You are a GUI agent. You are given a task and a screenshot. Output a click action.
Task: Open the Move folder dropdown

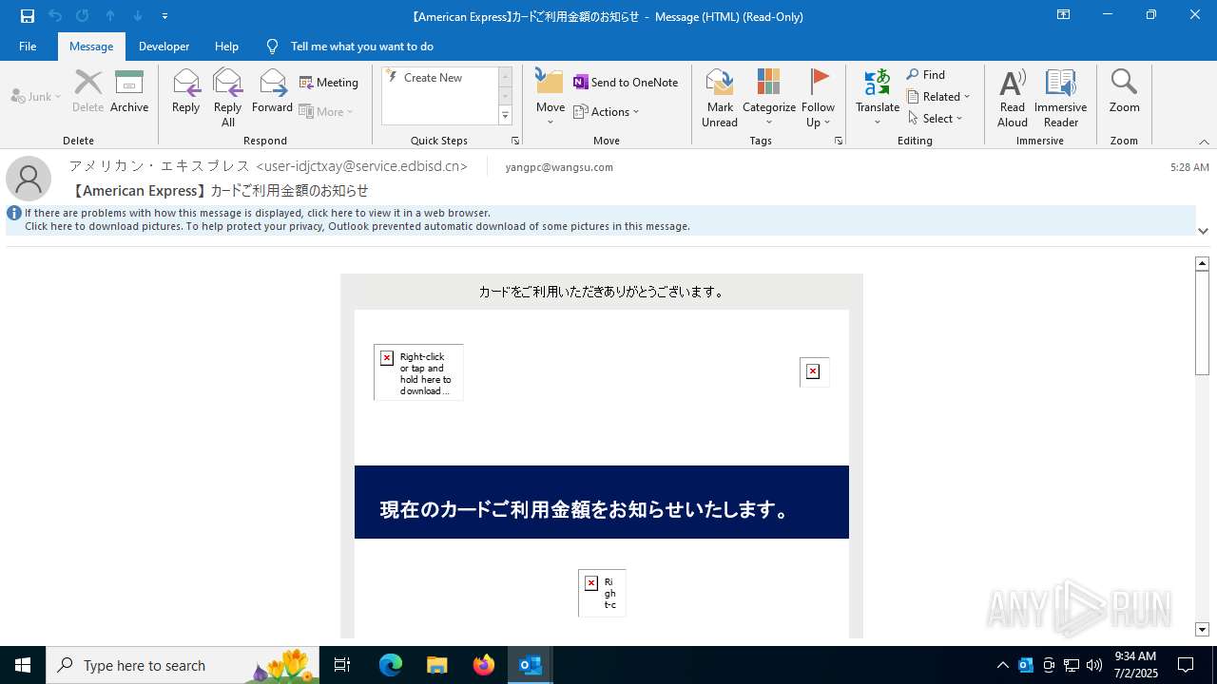pyautogui.click(x=551, y=98)
